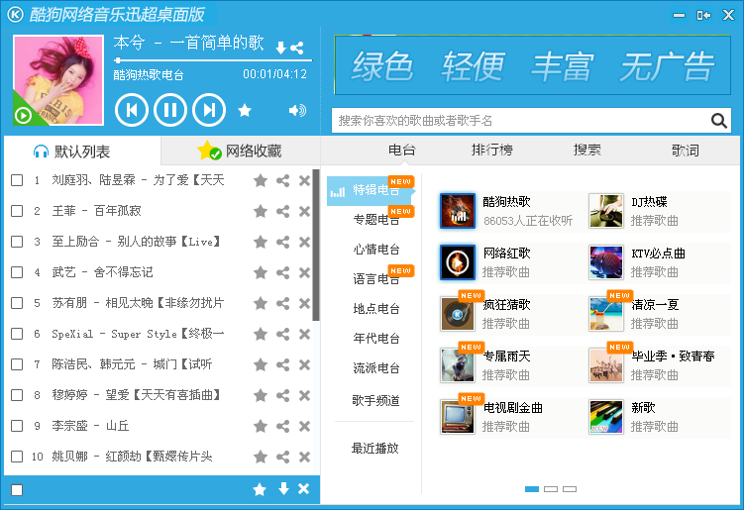Click the Kugou logo in title bar
744x510 pixels.
coord(15,15)
